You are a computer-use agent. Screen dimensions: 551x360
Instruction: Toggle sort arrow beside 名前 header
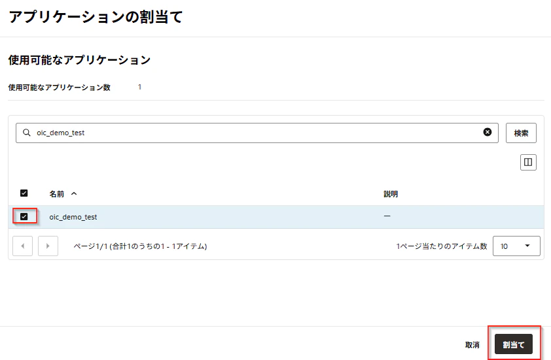[74, 193]
